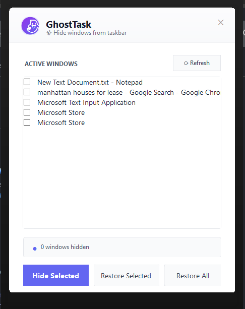The image size is (245, 309).
Task: Refresh the active windows list
Action: pyautogui.click(x=197, y=63)
